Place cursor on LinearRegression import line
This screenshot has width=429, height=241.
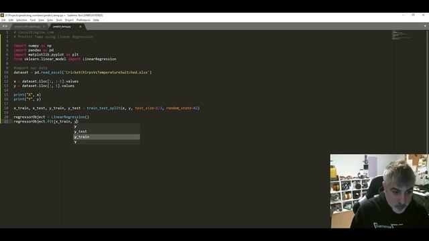[x=65, y=59]
